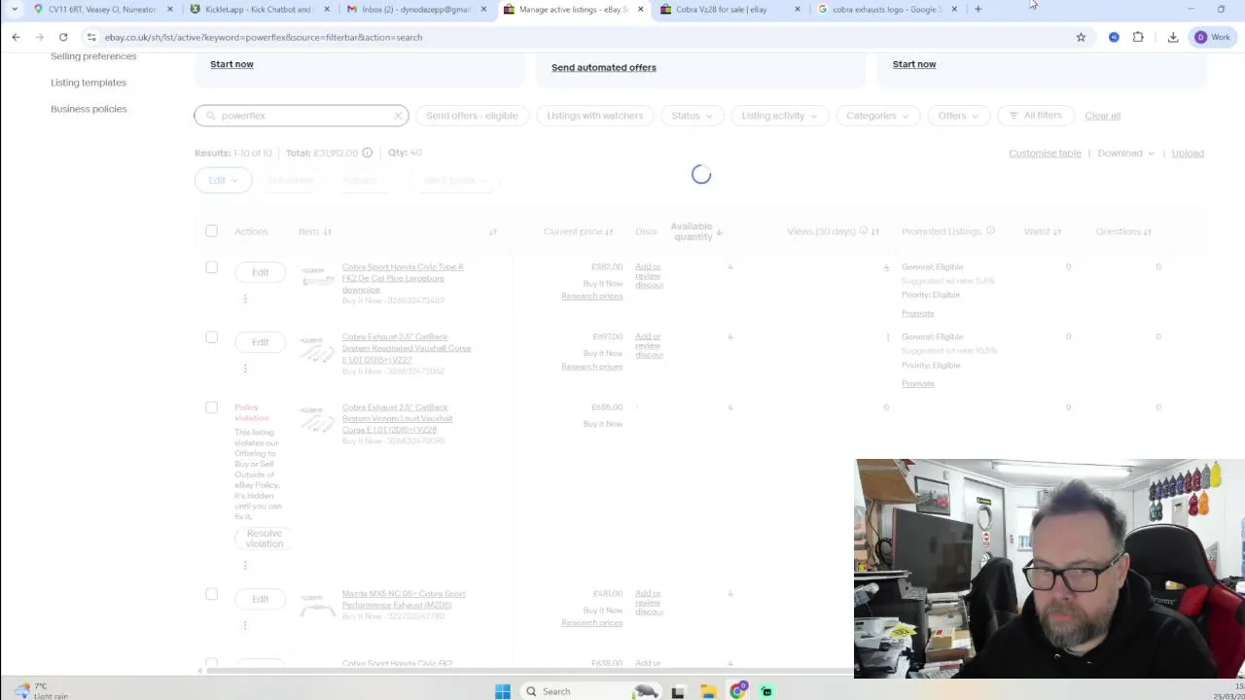Reload the page with the browser refresh icon

click(x=63, y=37)
